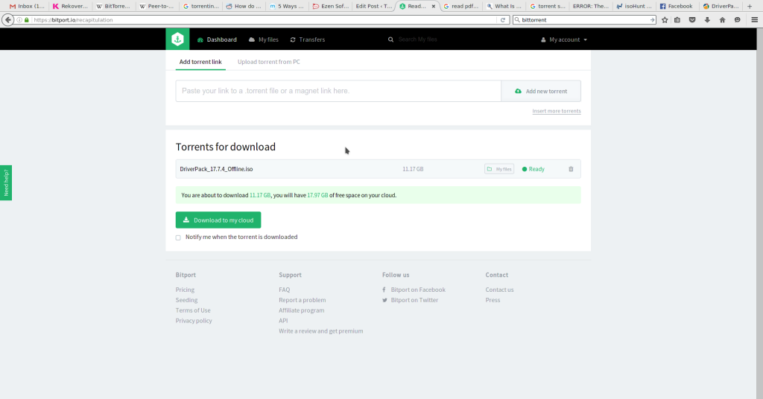This screenshot has width=763, height=399.
Task: Click the bittorrent browser search box
Action: pyautogui.click(x=583, y=20)
